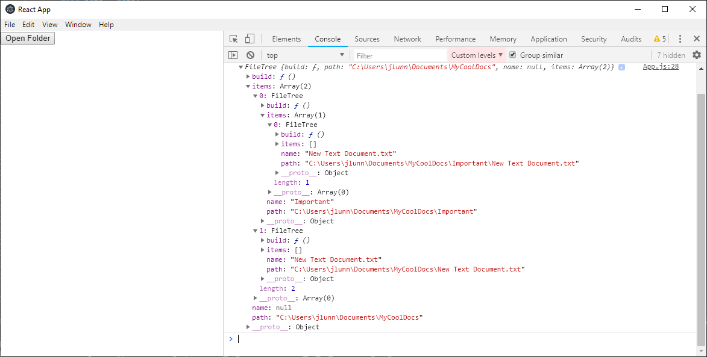Open the View menu
The image size is (707, 357).
pyautogui.click(x=49, y=25)
